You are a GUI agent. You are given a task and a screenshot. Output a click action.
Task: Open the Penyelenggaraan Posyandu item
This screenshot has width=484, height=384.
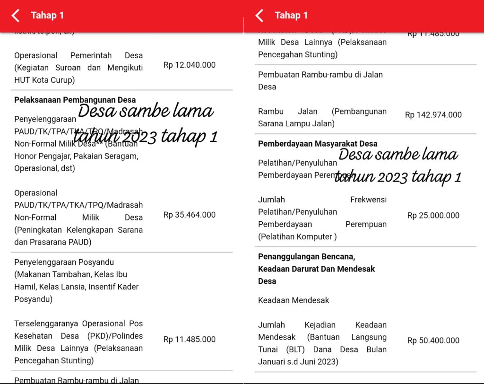pos(77,280)
